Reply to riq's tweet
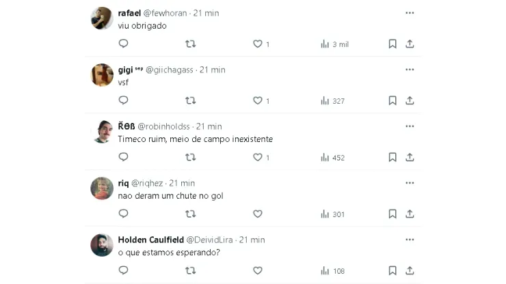This screenshot has height=284, width=506. 124,214
